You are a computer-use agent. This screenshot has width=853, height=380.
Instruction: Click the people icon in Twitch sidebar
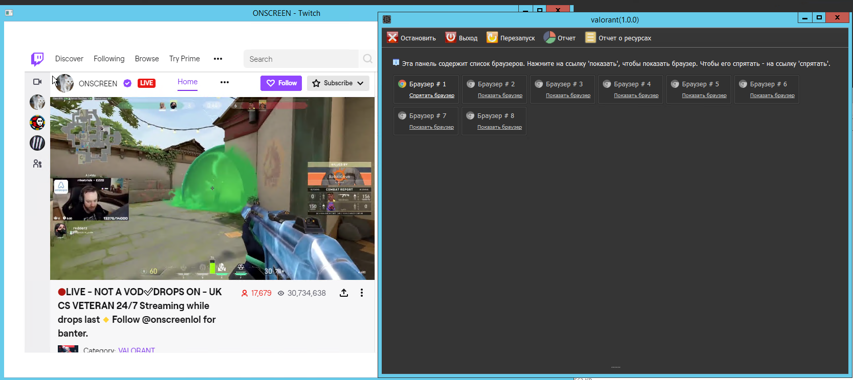[x=37, y=164]
